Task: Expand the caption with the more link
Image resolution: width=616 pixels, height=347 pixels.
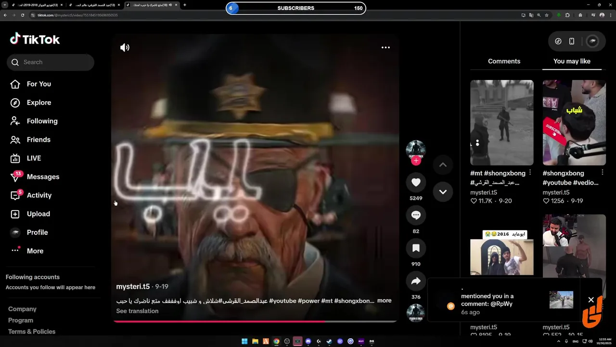Action: click(x=384, y=300)
